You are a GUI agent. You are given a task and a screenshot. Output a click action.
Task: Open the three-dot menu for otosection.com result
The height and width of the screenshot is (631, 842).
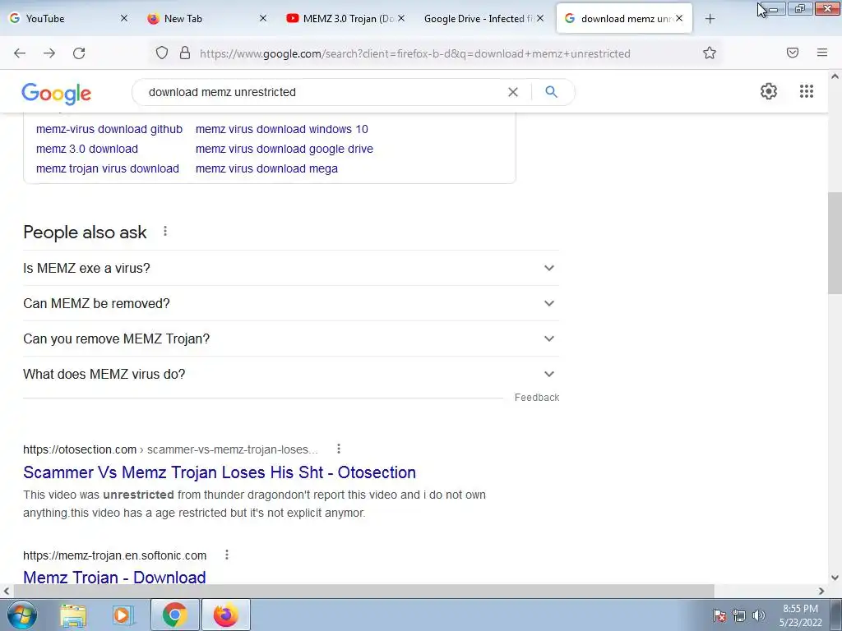tap(338, 449)
